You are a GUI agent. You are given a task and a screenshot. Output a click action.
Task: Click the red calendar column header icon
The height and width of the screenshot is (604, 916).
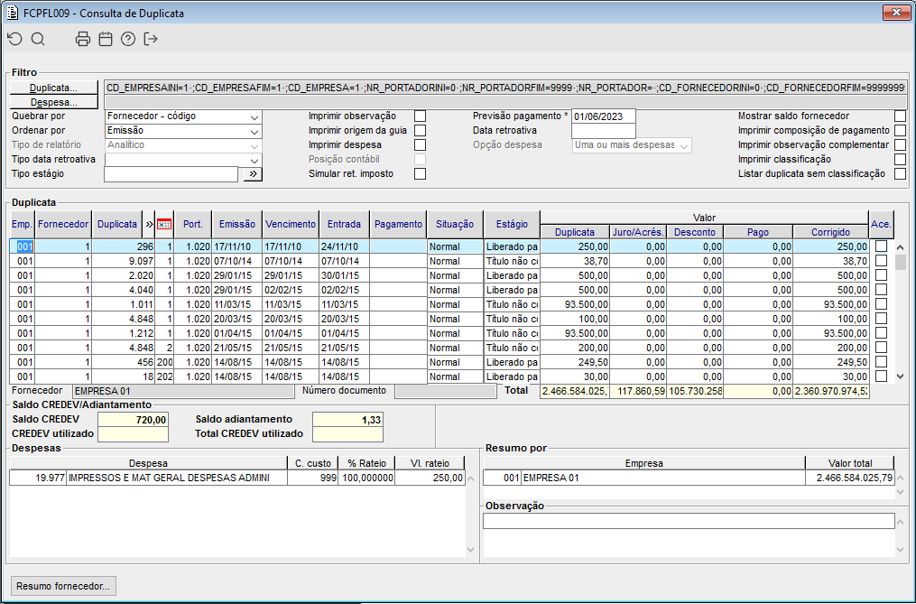pos(164,224)
